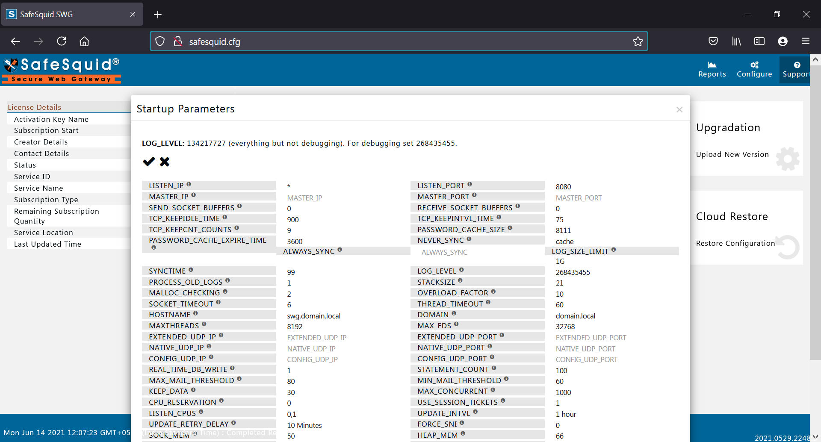Click the browser address bar
Viewport: 821px width, 442px height.
[399, 41]
